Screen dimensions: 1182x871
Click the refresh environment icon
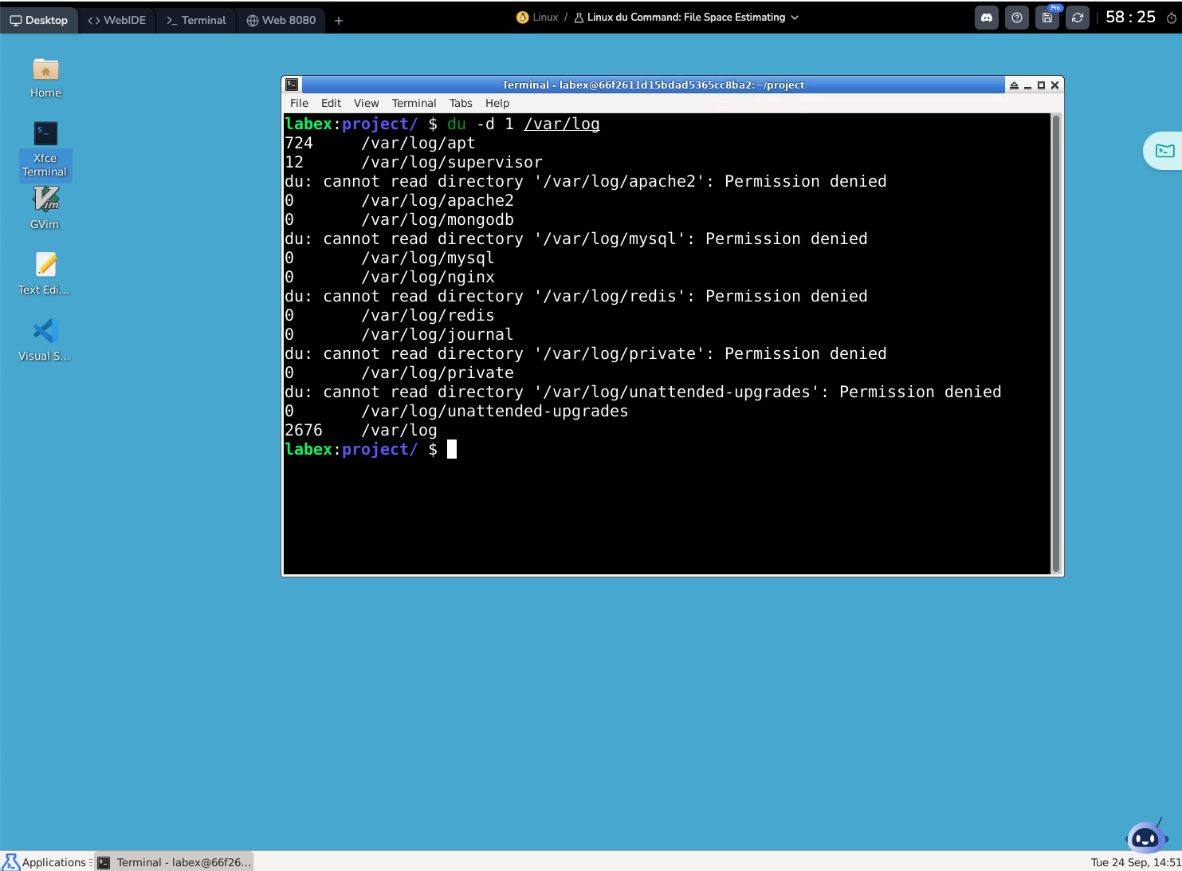pyautogui.click(x=1078, y=18)
